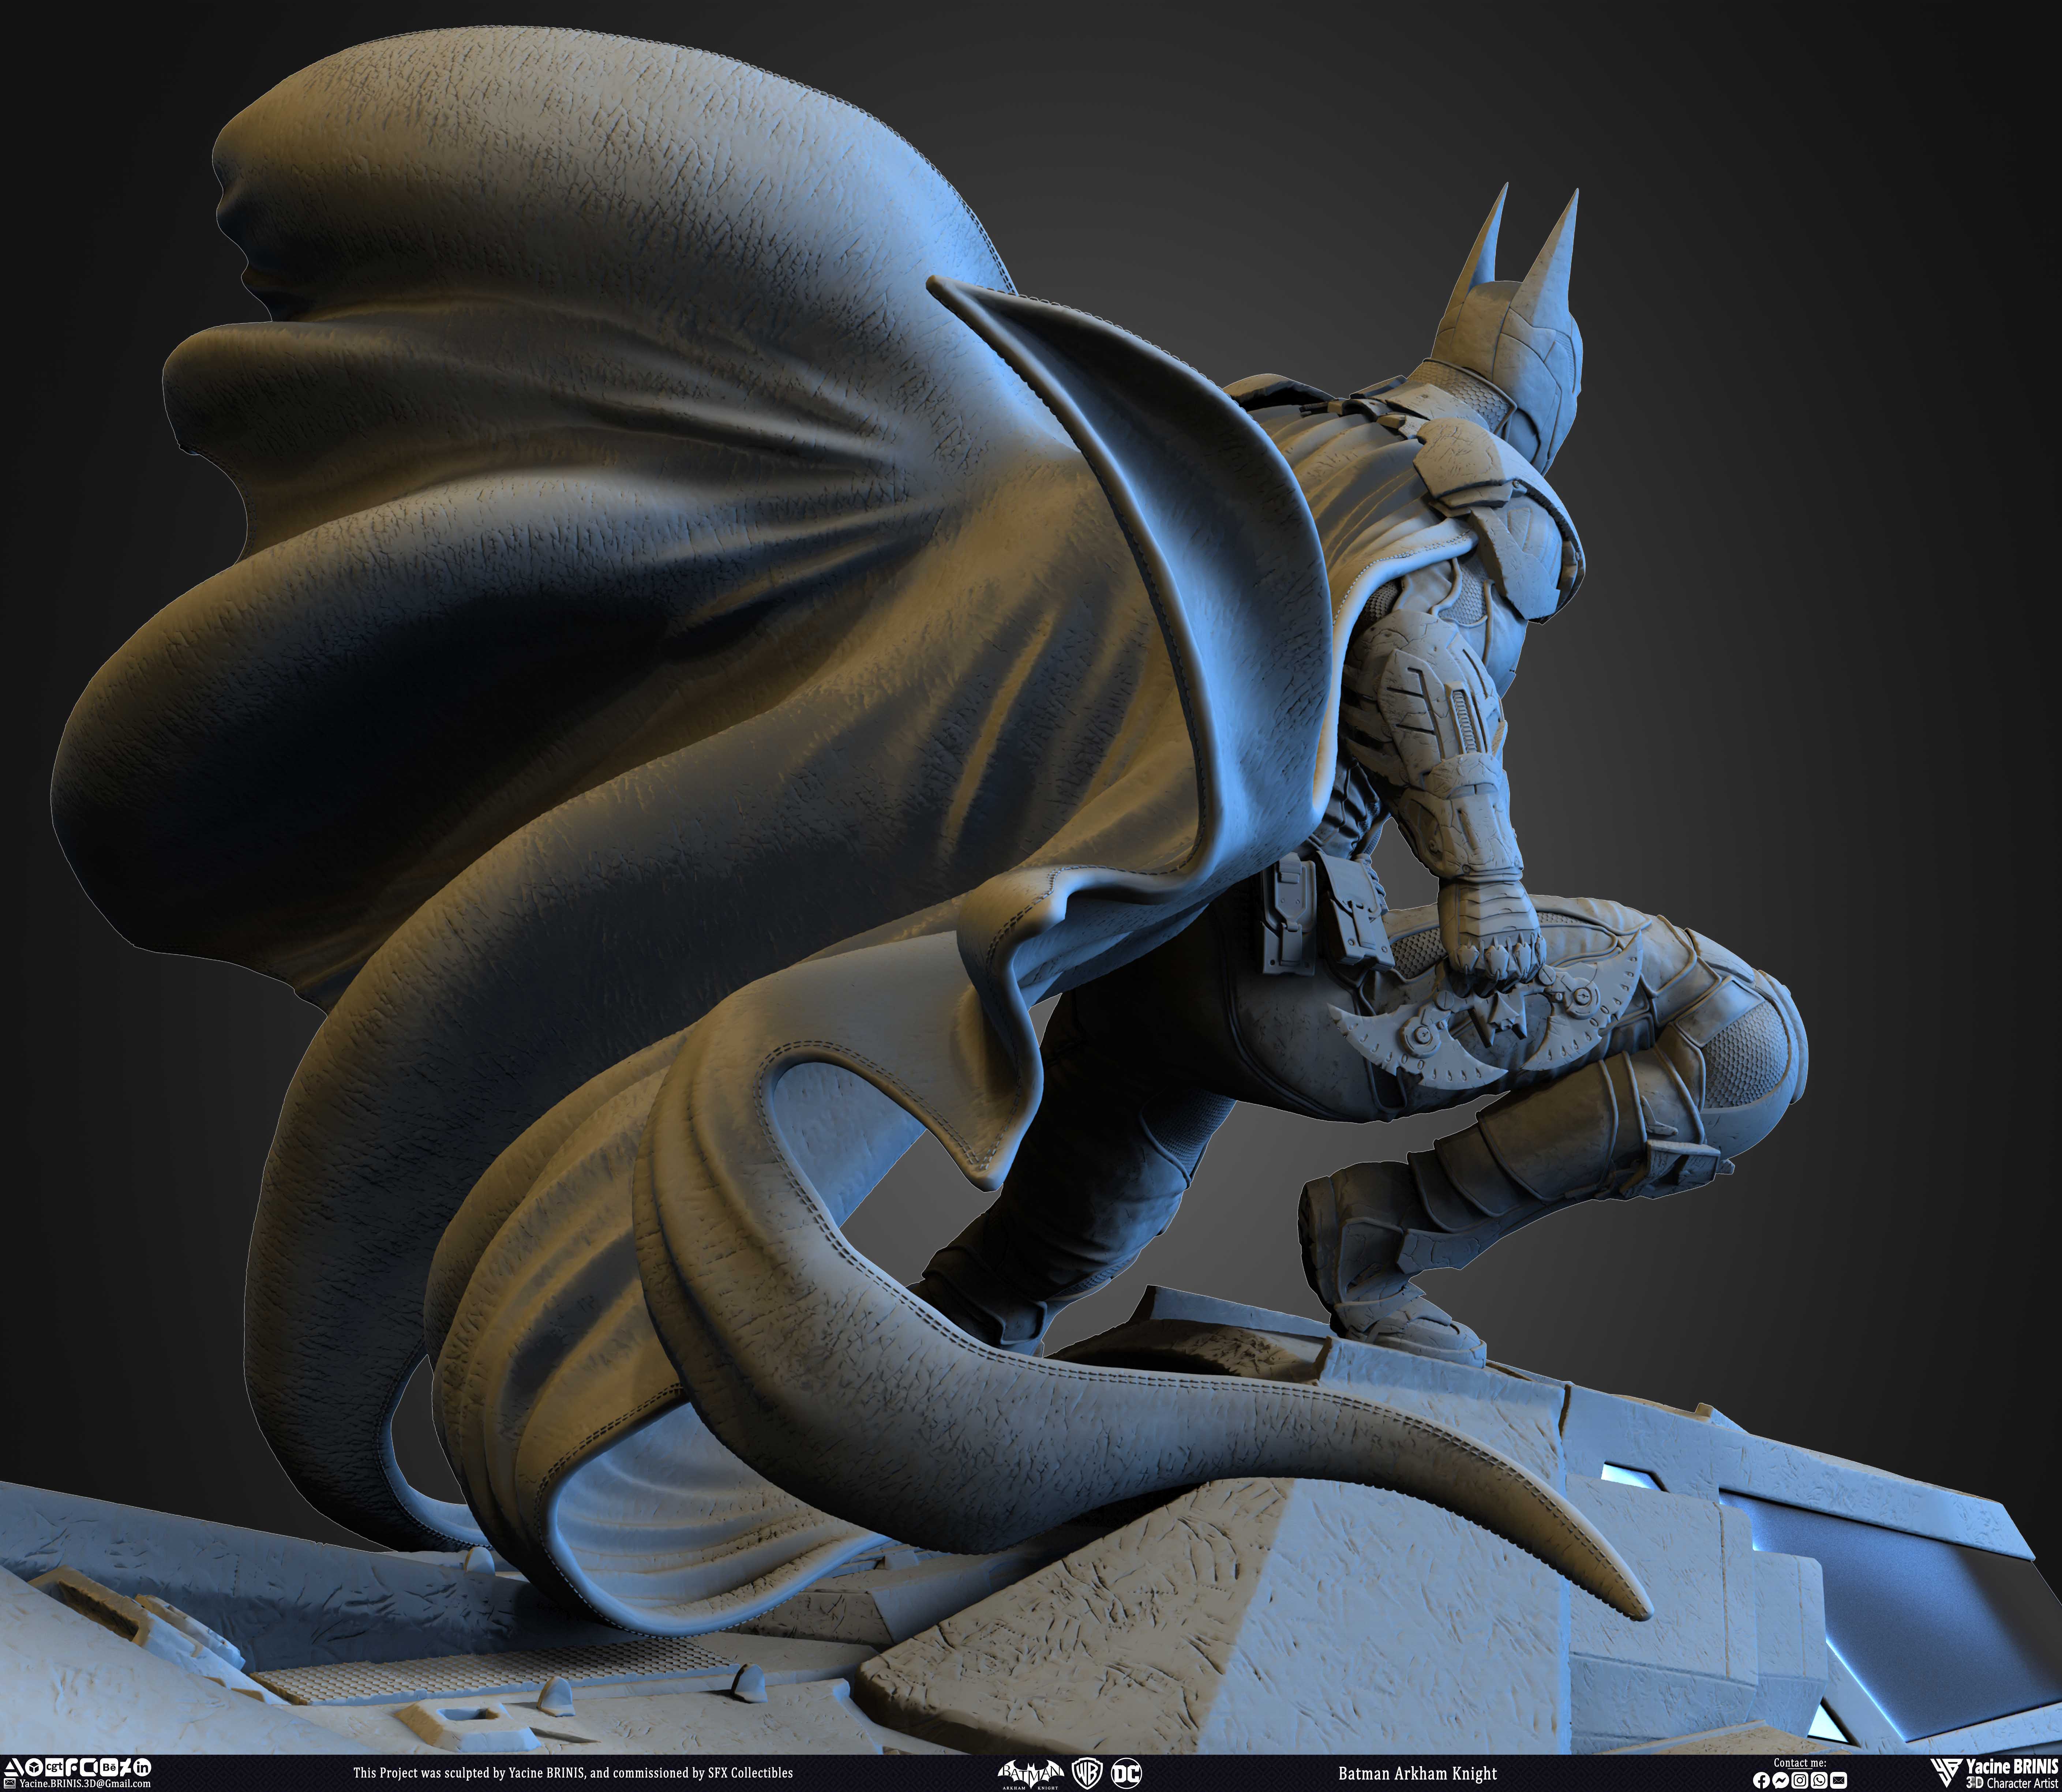Open the YouTube contact icon
Screen dimensions: 2062x1792
point(1839,1780)
